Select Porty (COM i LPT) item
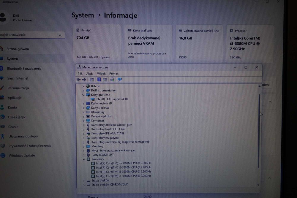The height and width of the screenshot is (198, 297). [x=103, y=155]
